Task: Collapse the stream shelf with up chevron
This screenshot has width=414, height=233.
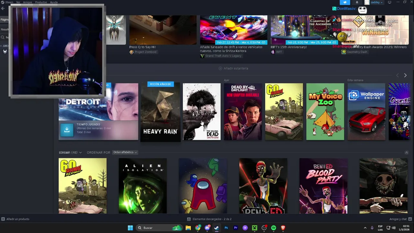Action: point(406,152)
